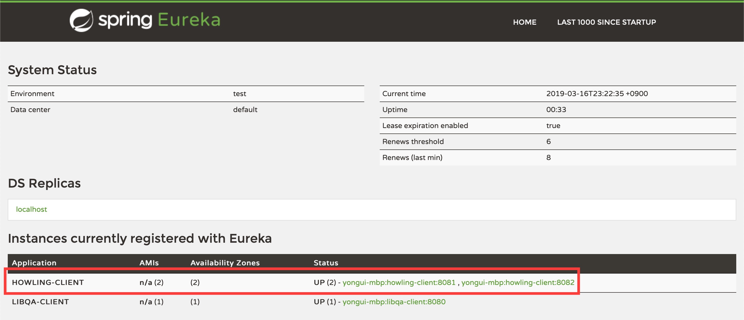Open the HOME navigation item
The height and width of the screenshot is (320, 744).
[x=524, y=22]
